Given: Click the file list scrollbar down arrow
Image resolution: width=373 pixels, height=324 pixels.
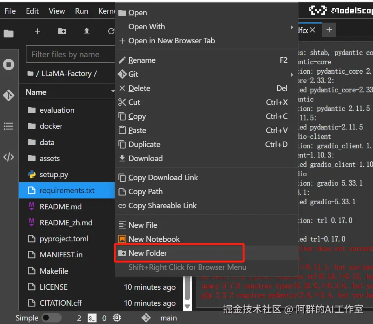Looking at the screenshot, I should point(187,306).
